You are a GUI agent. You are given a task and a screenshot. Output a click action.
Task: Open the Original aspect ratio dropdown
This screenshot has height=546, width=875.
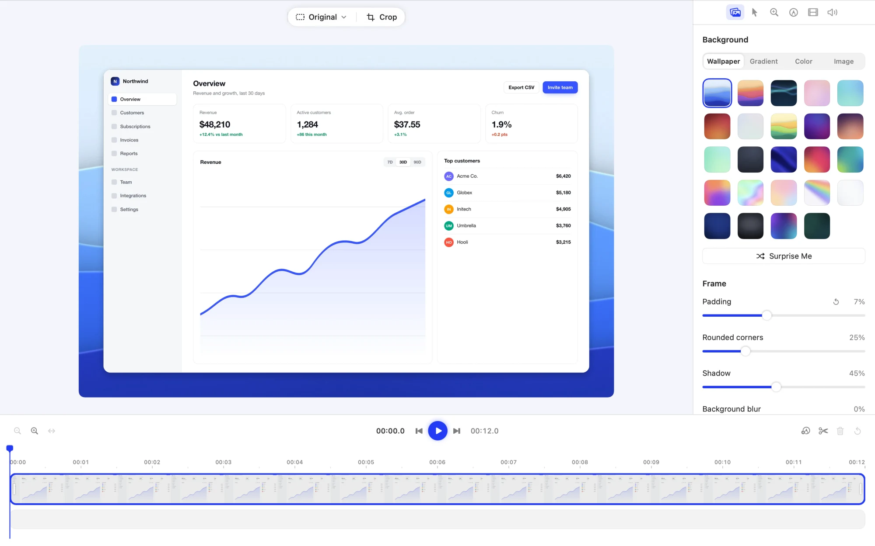point(322,17)
